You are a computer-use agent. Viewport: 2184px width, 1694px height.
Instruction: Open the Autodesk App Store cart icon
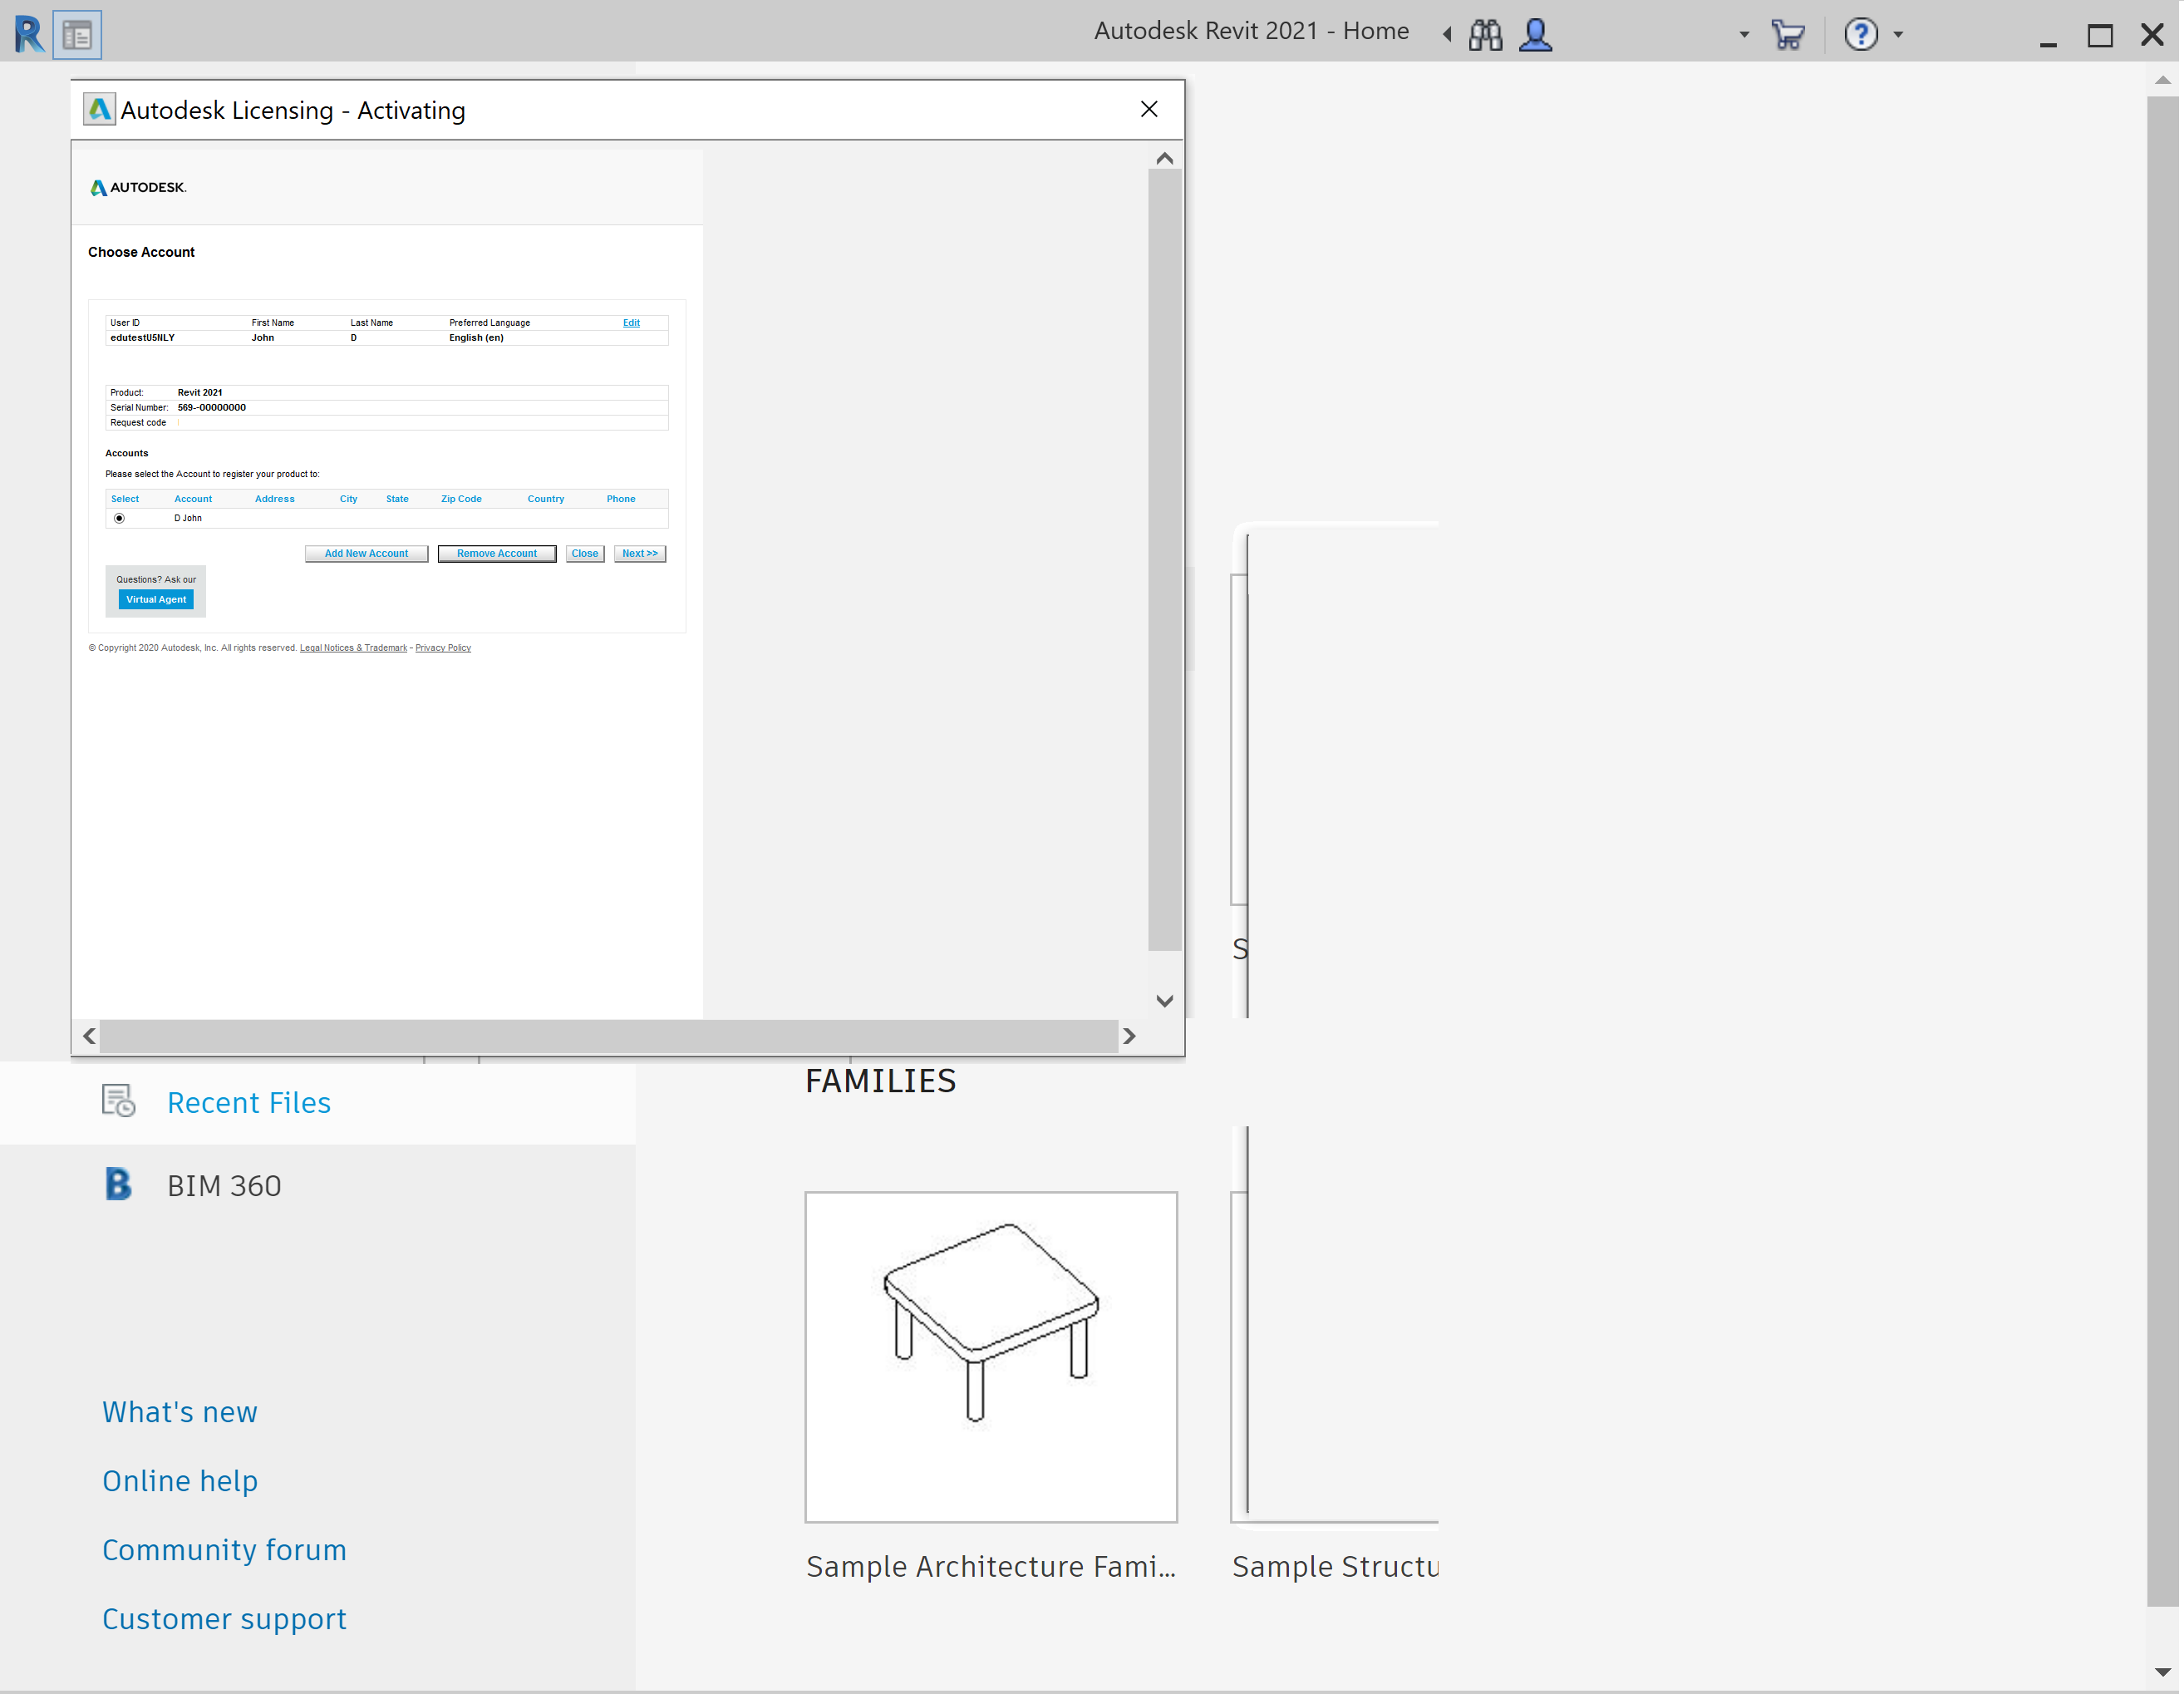tap(1787, 35)
